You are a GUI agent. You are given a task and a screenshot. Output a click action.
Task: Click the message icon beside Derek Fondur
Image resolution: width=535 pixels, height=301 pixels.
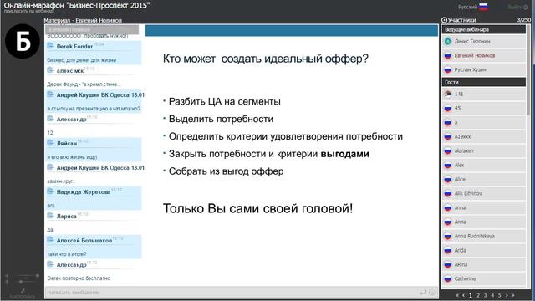50,46
